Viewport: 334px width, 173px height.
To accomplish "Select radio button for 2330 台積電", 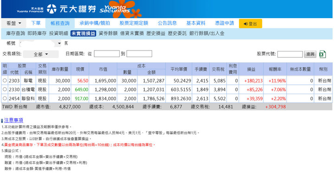I will [x=5, y=90].
